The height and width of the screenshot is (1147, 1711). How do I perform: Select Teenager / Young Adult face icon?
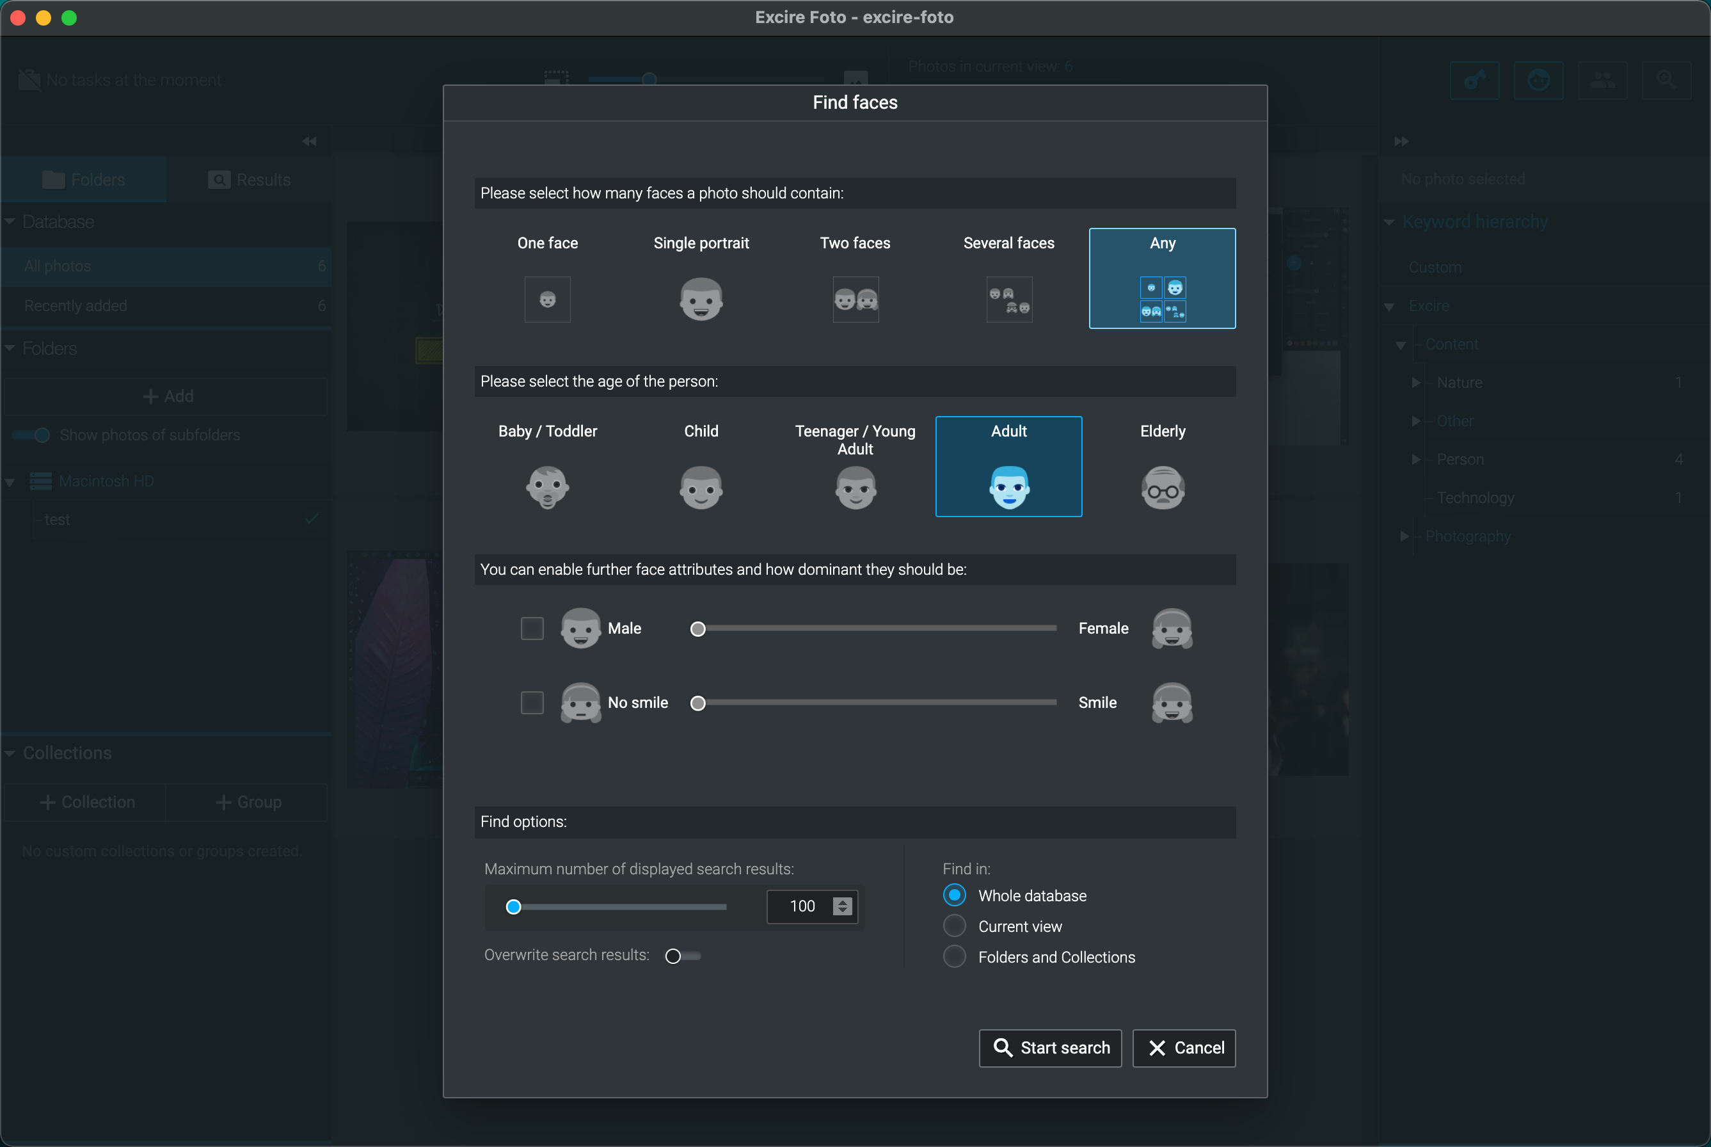(855, 487)
